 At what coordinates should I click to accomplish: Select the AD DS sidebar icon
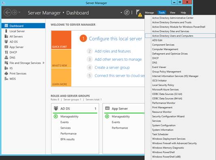pyautogui.click(x=6, y=42)
